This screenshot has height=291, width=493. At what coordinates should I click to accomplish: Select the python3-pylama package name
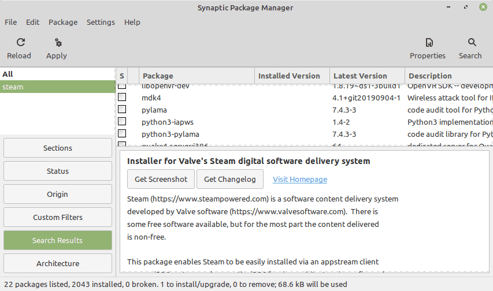tap(170, 134)
